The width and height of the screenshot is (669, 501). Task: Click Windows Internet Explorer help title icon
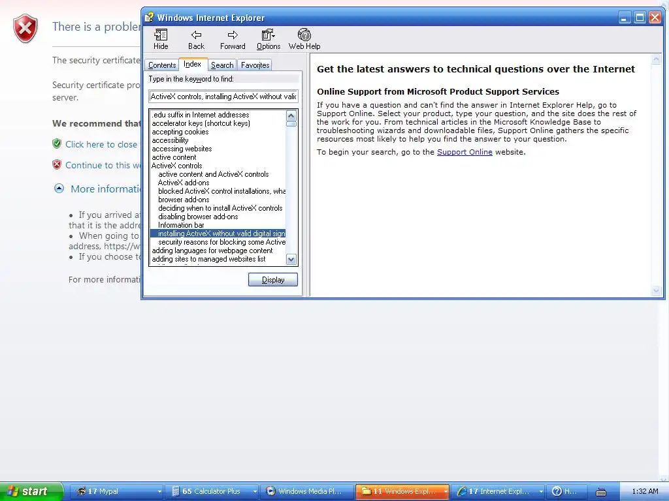click(149, 18)
